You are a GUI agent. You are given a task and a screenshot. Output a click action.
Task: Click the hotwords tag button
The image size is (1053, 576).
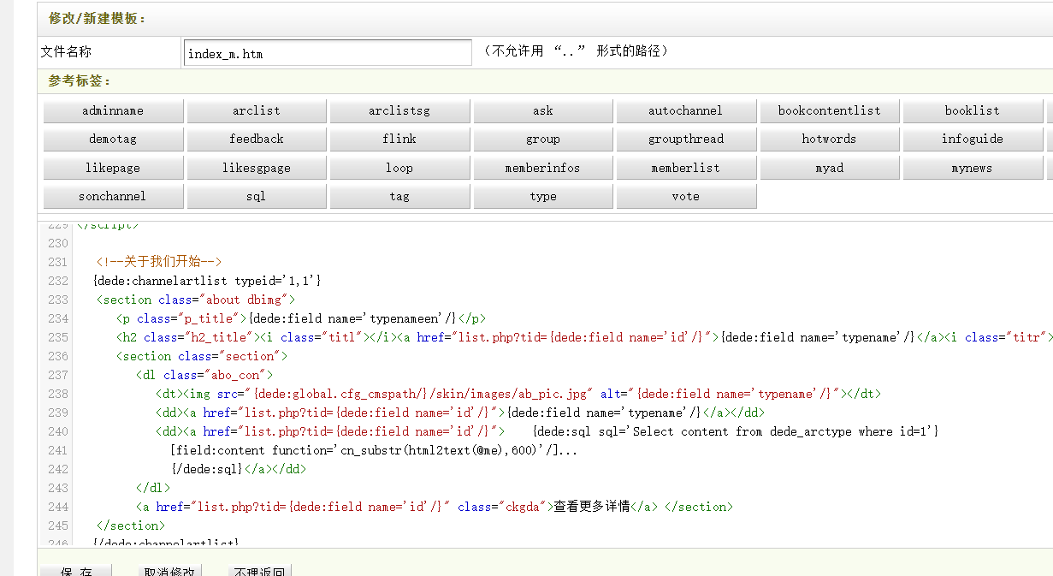point(830,139)
